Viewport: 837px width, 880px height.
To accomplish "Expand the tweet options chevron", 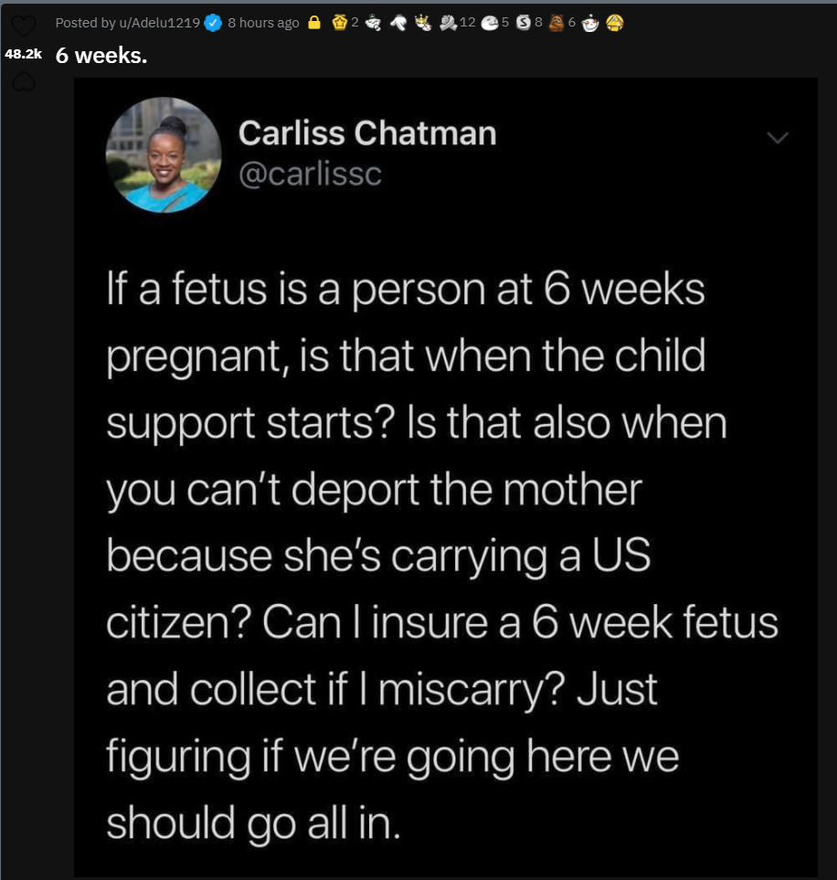I will pyautogui.click(x=778, y=137).
